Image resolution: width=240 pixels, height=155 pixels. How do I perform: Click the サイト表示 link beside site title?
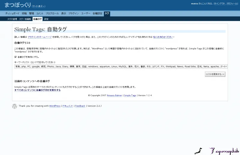pos(39,6)
